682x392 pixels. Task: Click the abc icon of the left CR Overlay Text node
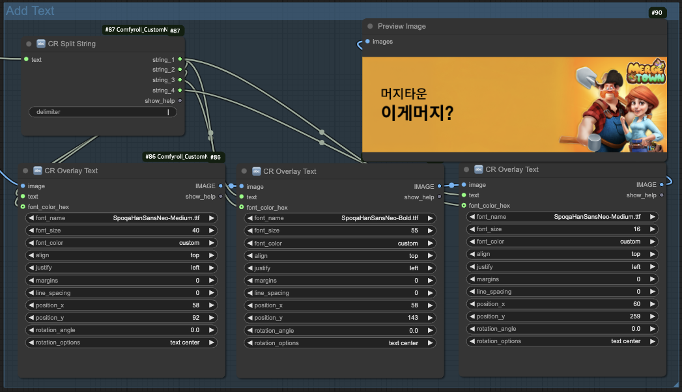(38, 171)
